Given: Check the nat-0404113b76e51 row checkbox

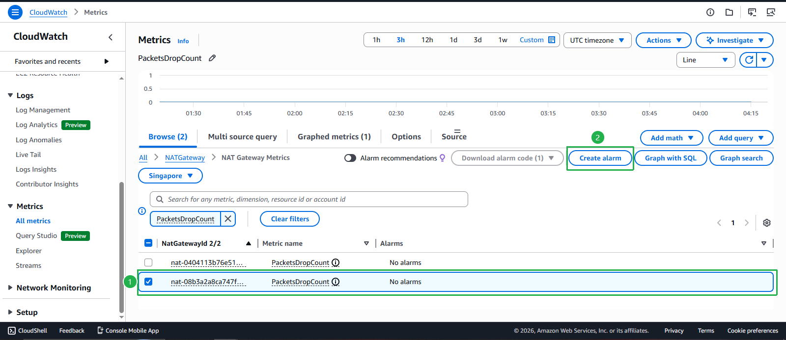Looking at the screenshot, I should (x=148, y=262).
